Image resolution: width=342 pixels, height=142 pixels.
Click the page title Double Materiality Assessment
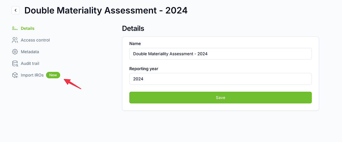[106, 10]
